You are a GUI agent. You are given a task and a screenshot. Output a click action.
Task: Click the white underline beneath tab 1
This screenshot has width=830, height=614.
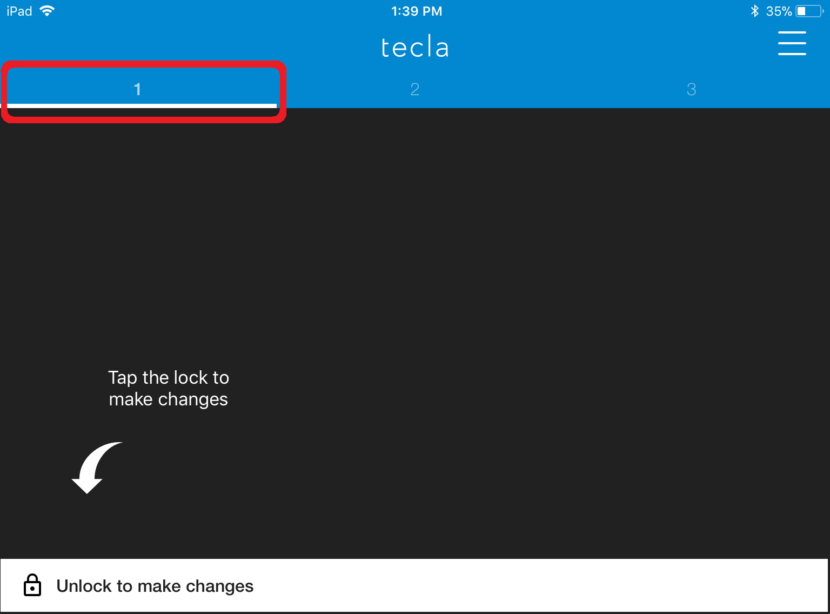pos(142,105)
